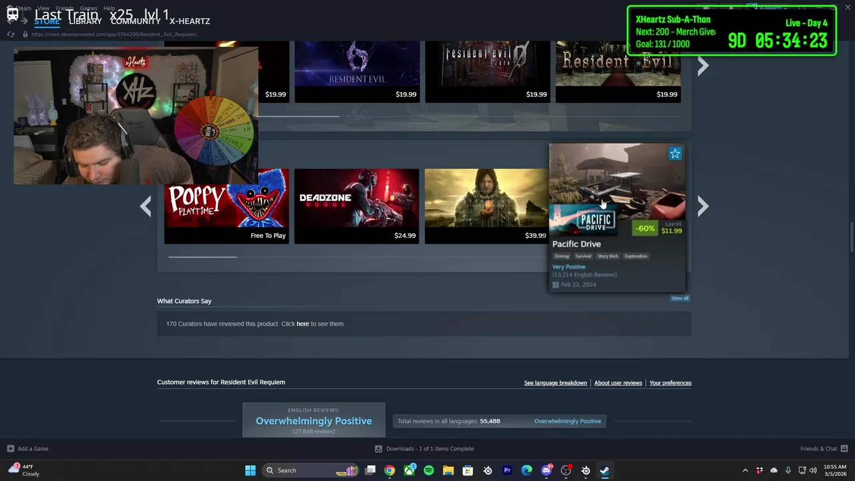Image resolution: width=855 pixels, height=481 pixels.
Task: Open the volume control in system tray
Action: [813, 470]
